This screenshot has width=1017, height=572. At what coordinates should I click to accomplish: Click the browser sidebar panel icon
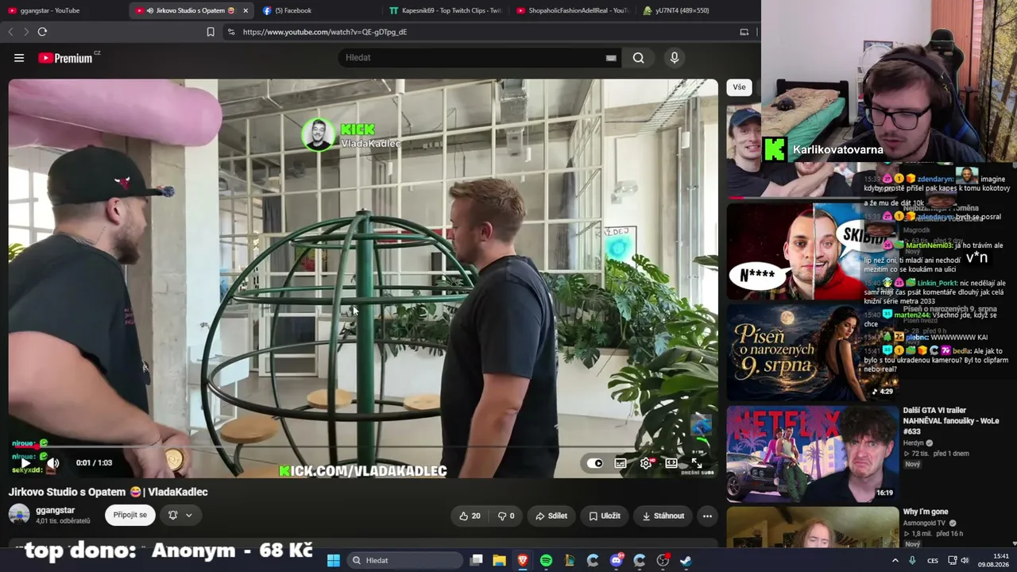744,32
